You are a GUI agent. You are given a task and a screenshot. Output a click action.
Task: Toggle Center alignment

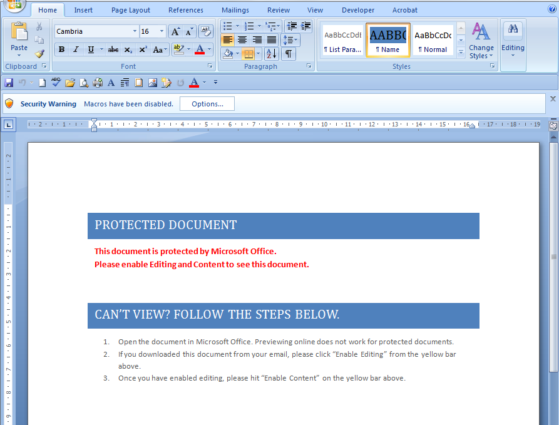(x=242, y=39)
